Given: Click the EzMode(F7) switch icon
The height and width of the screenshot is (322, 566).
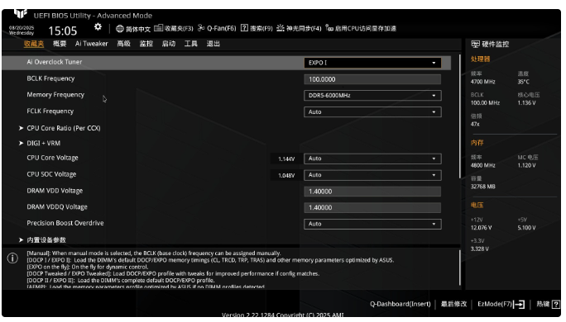Looking at the screenshot, I should [519, 305].
